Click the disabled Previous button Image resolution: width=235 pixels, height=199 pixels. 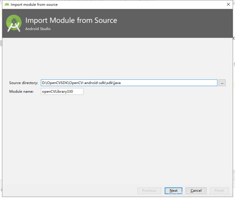coord(149,191)
